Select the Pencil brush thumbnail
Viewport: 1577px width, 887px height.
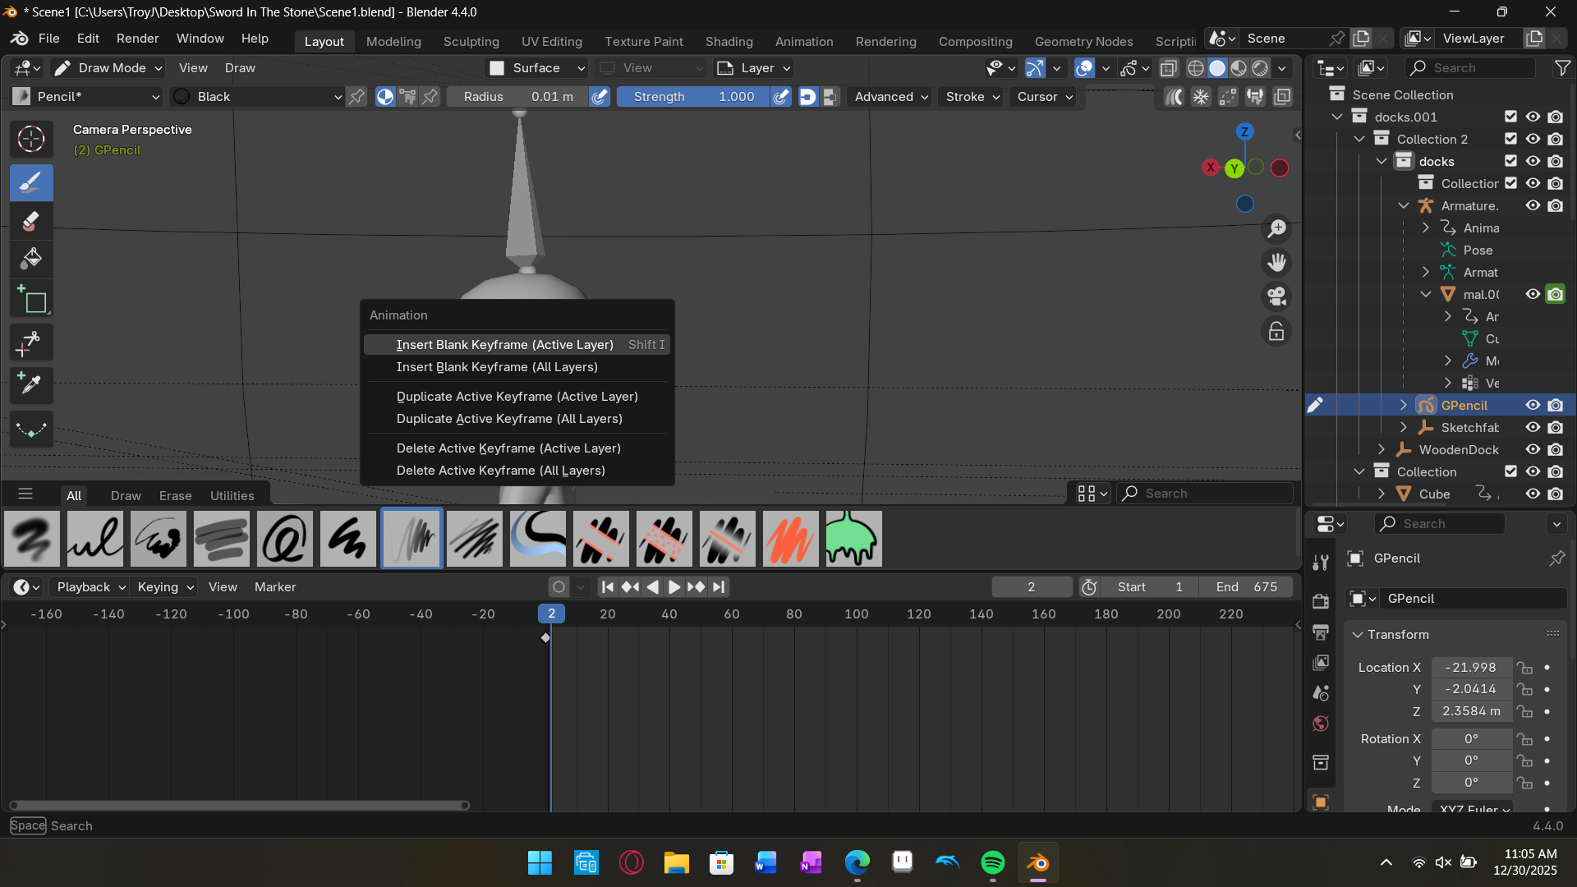pyautogui.click(x=411, y=539)
